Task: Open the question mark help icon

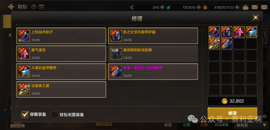Action: point(34,7)
